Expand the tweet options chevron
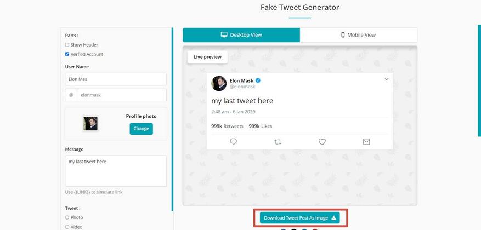The height and width of the screenshot is (230, 481). (x=386, y=79)
